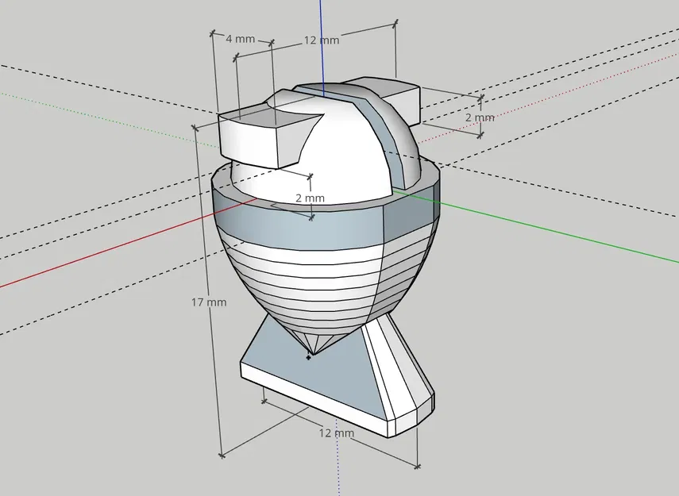The image size is (679, 496).
Task: Click the 12 mm dimension label of the base plate
Action: pyautogui.click(x=337, y=433)
